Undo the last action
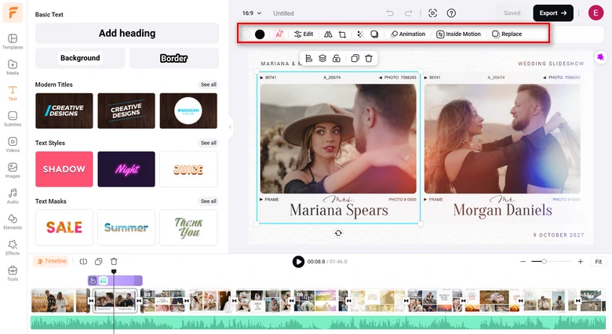 click(x=390, y=13)
